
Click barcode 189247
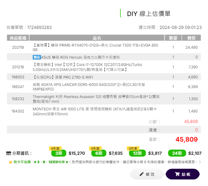(x=18, y=87)
